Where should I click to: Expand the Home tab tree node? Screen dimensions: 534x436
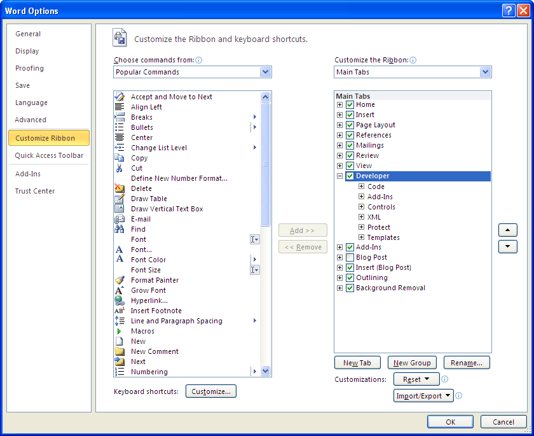[x=339, y=104]
